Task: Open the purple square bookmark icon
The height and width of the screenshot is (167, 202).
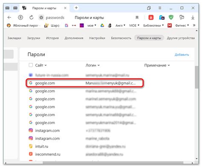Action: click(x=82, y=25)
